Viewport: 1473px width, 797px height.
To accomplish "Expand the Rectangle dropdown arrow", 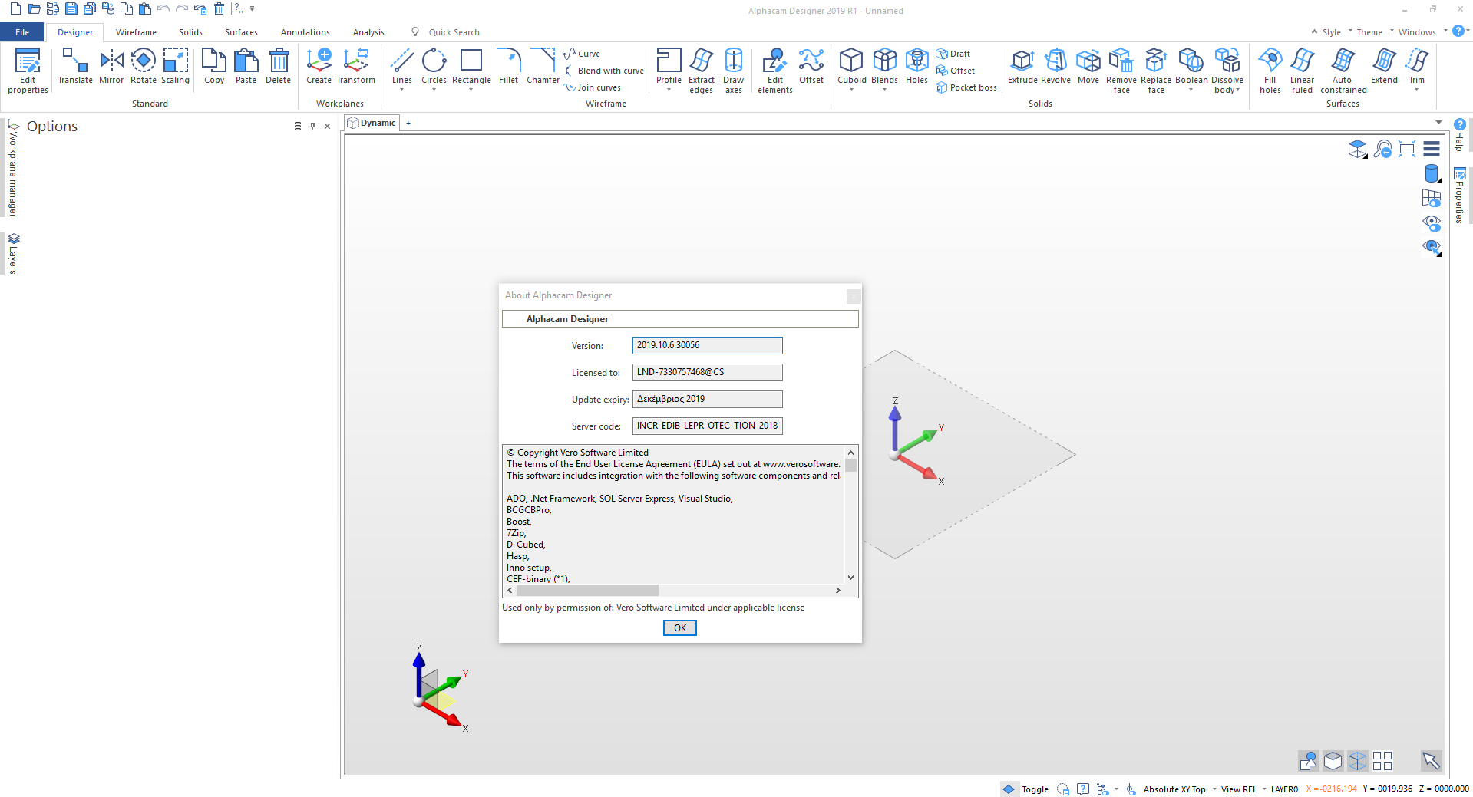I will (x=471, y=90).
